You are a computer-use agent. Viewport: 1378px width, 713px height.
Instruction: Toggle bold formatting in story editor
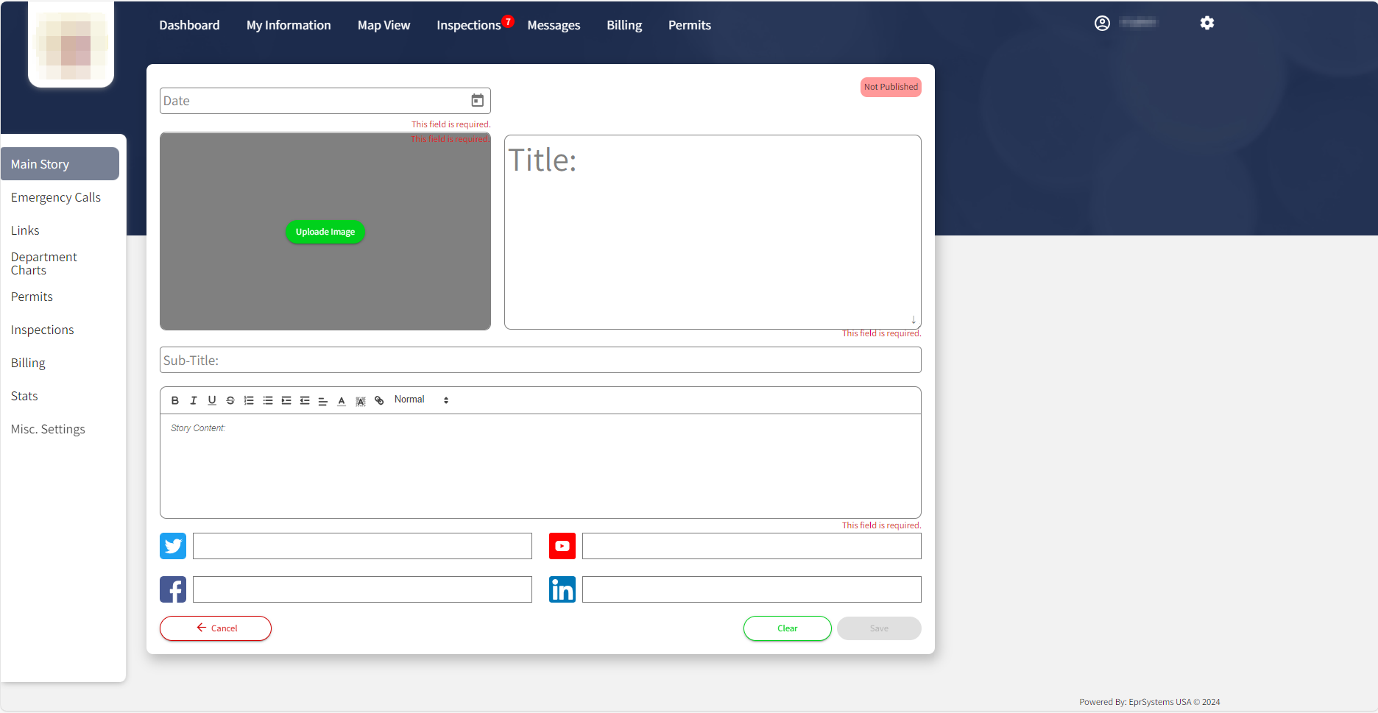[175, 400]
